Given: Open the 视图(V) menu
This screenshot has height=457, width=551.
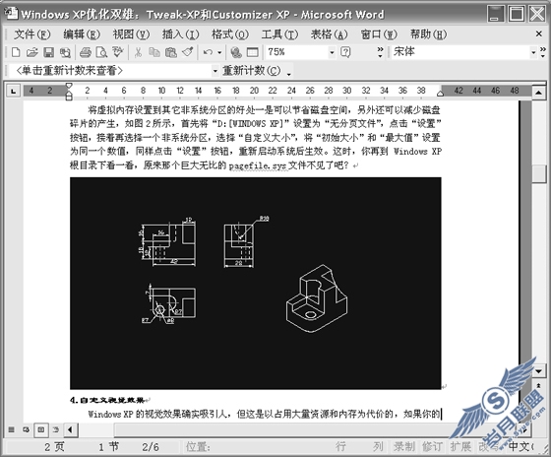Looking at the screenshot, I should (x=131, y=34).
